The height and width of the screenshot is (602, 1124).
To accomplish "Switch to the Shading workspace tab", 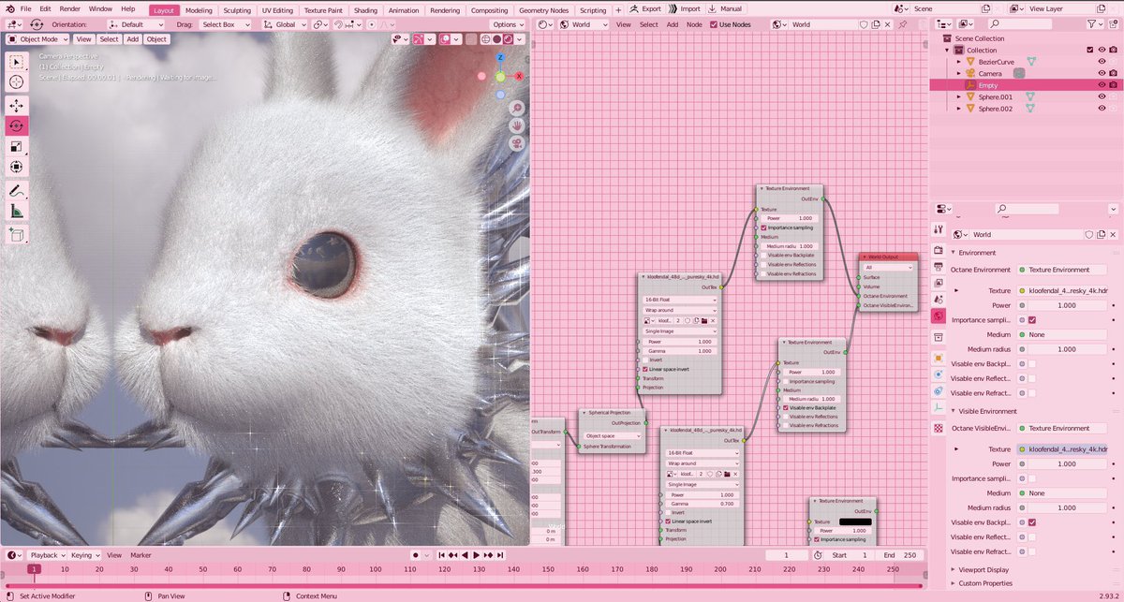I will click(x=365, y=10).
